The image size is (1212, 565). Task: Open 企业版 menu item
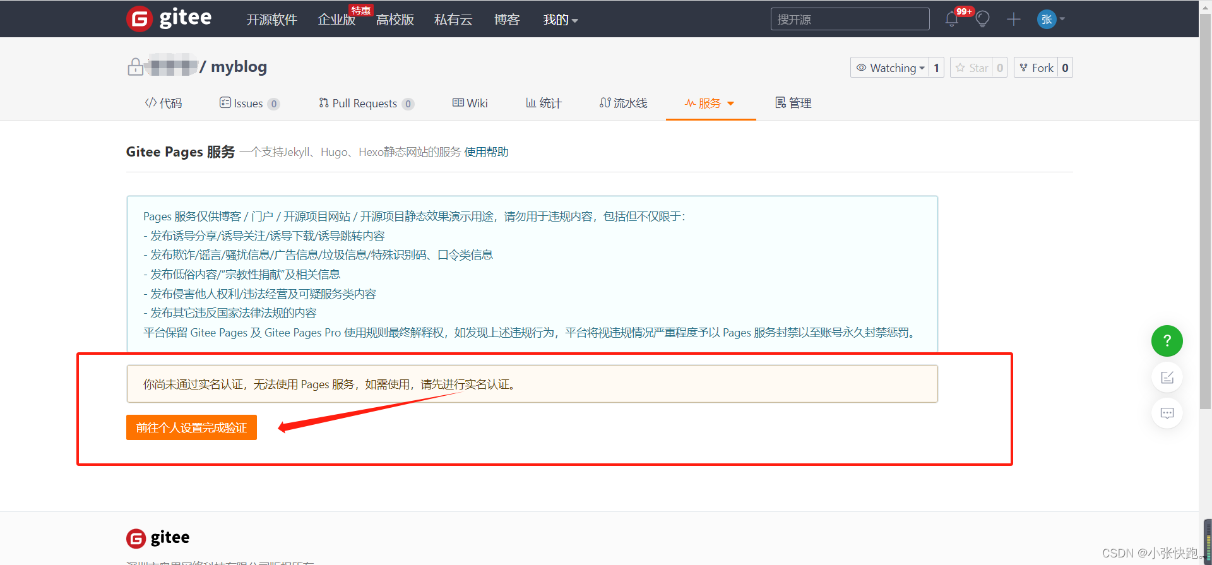[336, 20]
